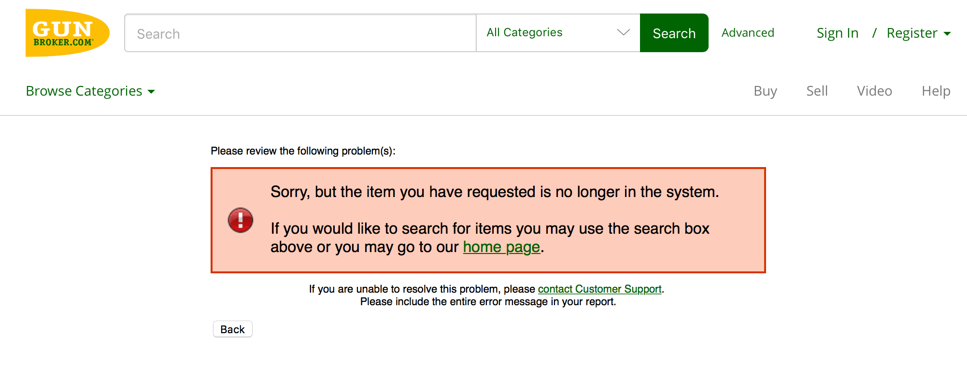Click the 'Please include the entire error message' line
Image resolution: width=967 pixels, height=367 pixels.
488,302
